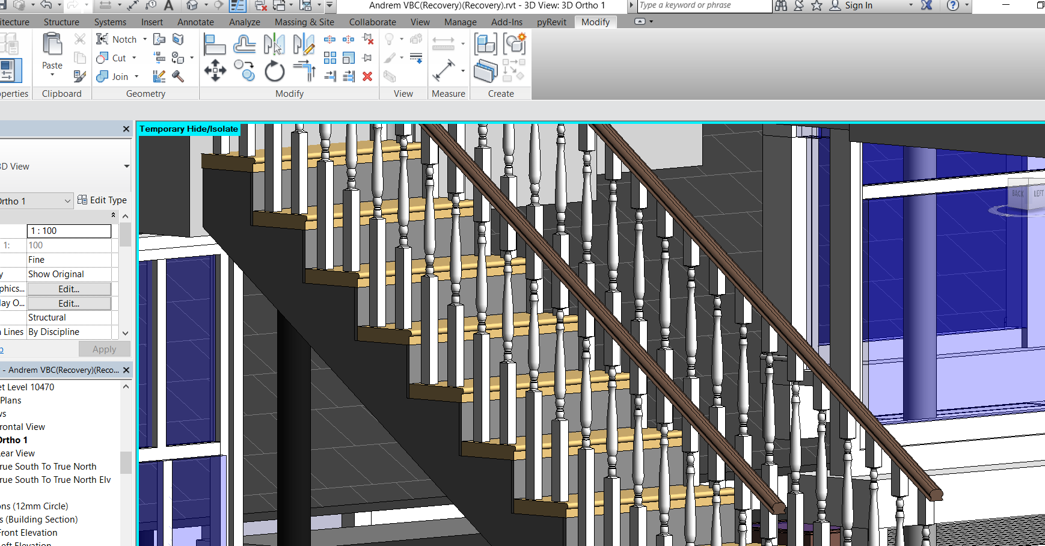Exit Temporary Hide/Isolate mode

tap(189, 129)
